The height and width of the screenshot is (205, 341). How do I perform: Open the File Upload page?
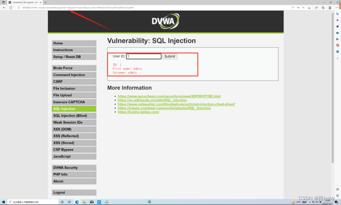coord(74,95)
